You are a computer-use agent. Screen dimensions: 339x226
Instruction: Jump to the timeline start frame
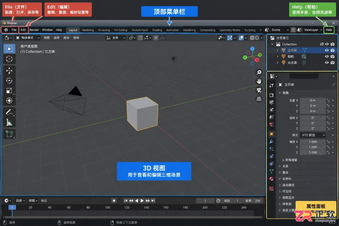tap(126, 201)
